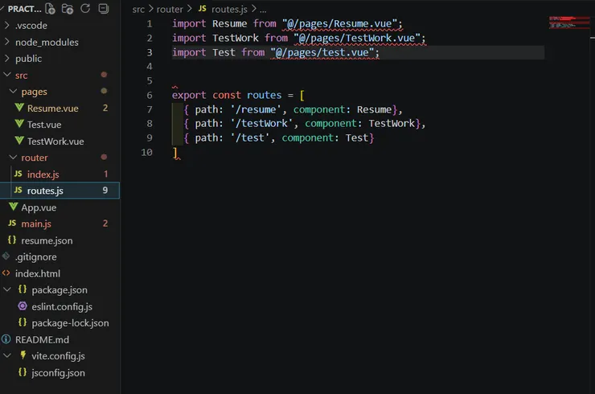The width and height of the screenshot is (595, 394).
Task: Click the ESLint icon for eslint.config.js
Action: [23, 306]
